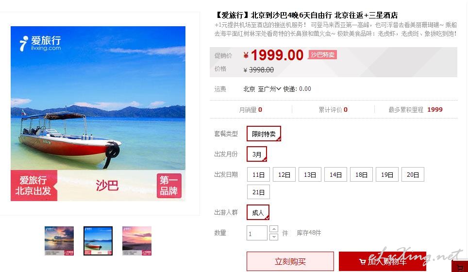Decrease quantity with the down arrow

[274, 237]
